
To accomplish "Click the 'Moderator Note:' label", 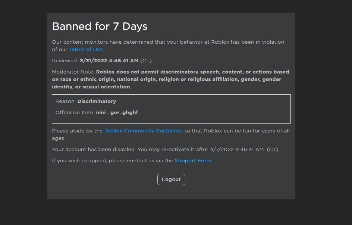I will (x=73, y=72).
